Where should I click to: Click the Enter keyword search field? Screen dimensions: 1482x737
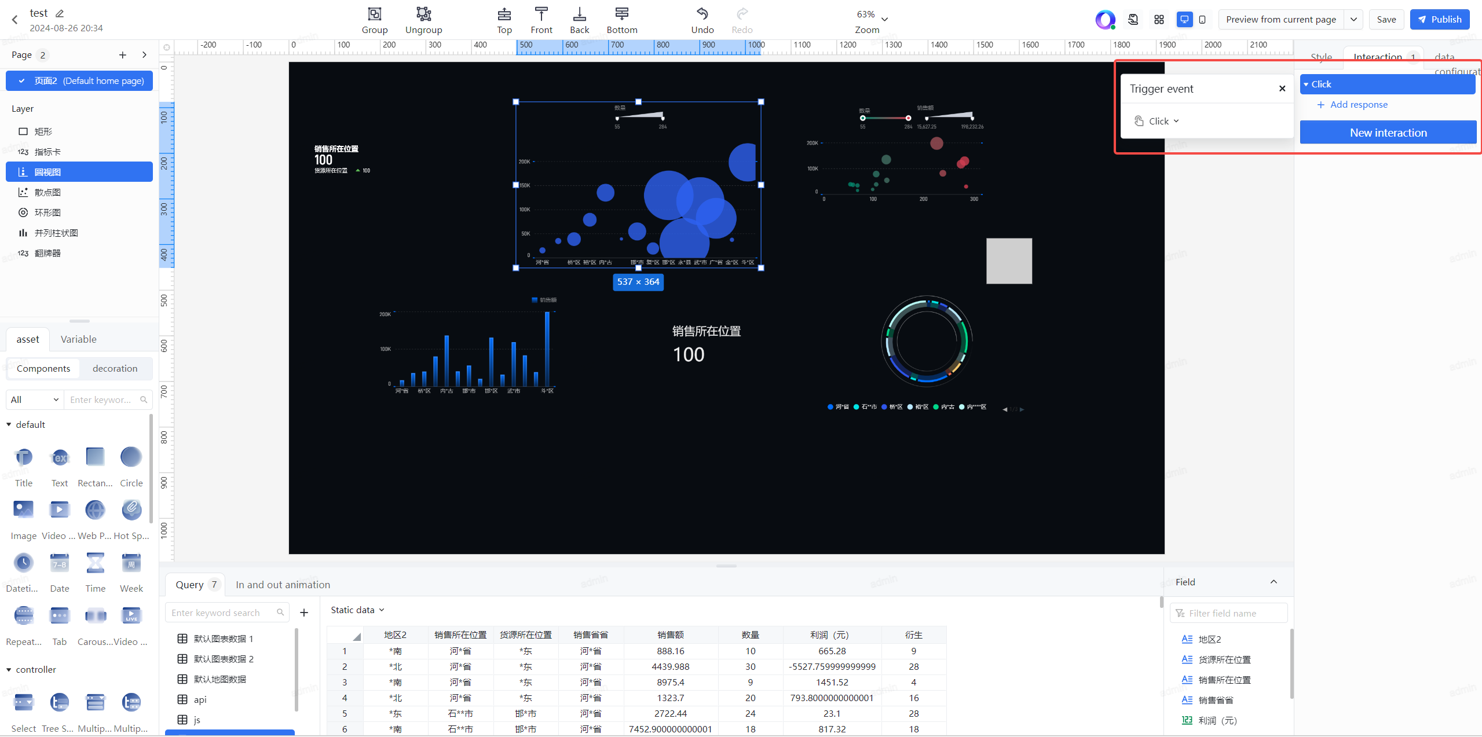(x=226, y=613)
